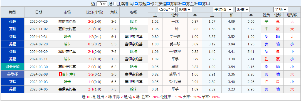Click the 芬联杯 type cell
Viewport: 301px width, 101px height.
click(13, 74)
